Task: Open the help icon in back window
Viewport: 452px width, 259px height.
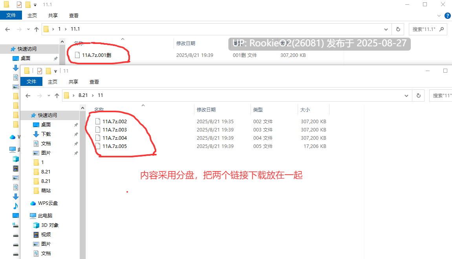Action: (448, 16)
